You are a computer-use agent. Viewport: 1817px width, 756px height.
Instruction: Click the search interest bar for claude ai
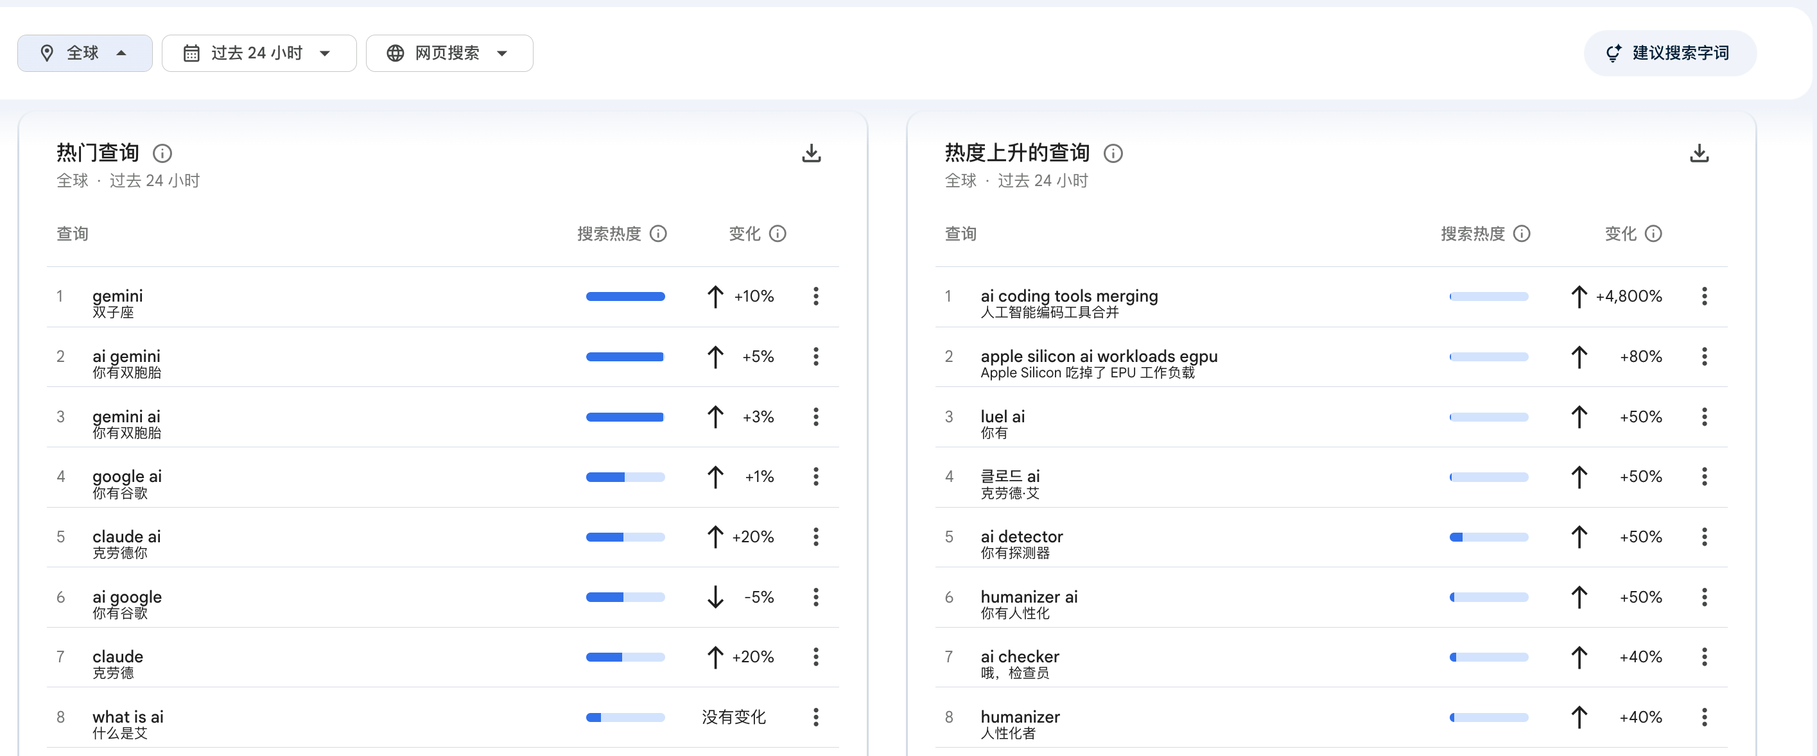coord(625,537)
